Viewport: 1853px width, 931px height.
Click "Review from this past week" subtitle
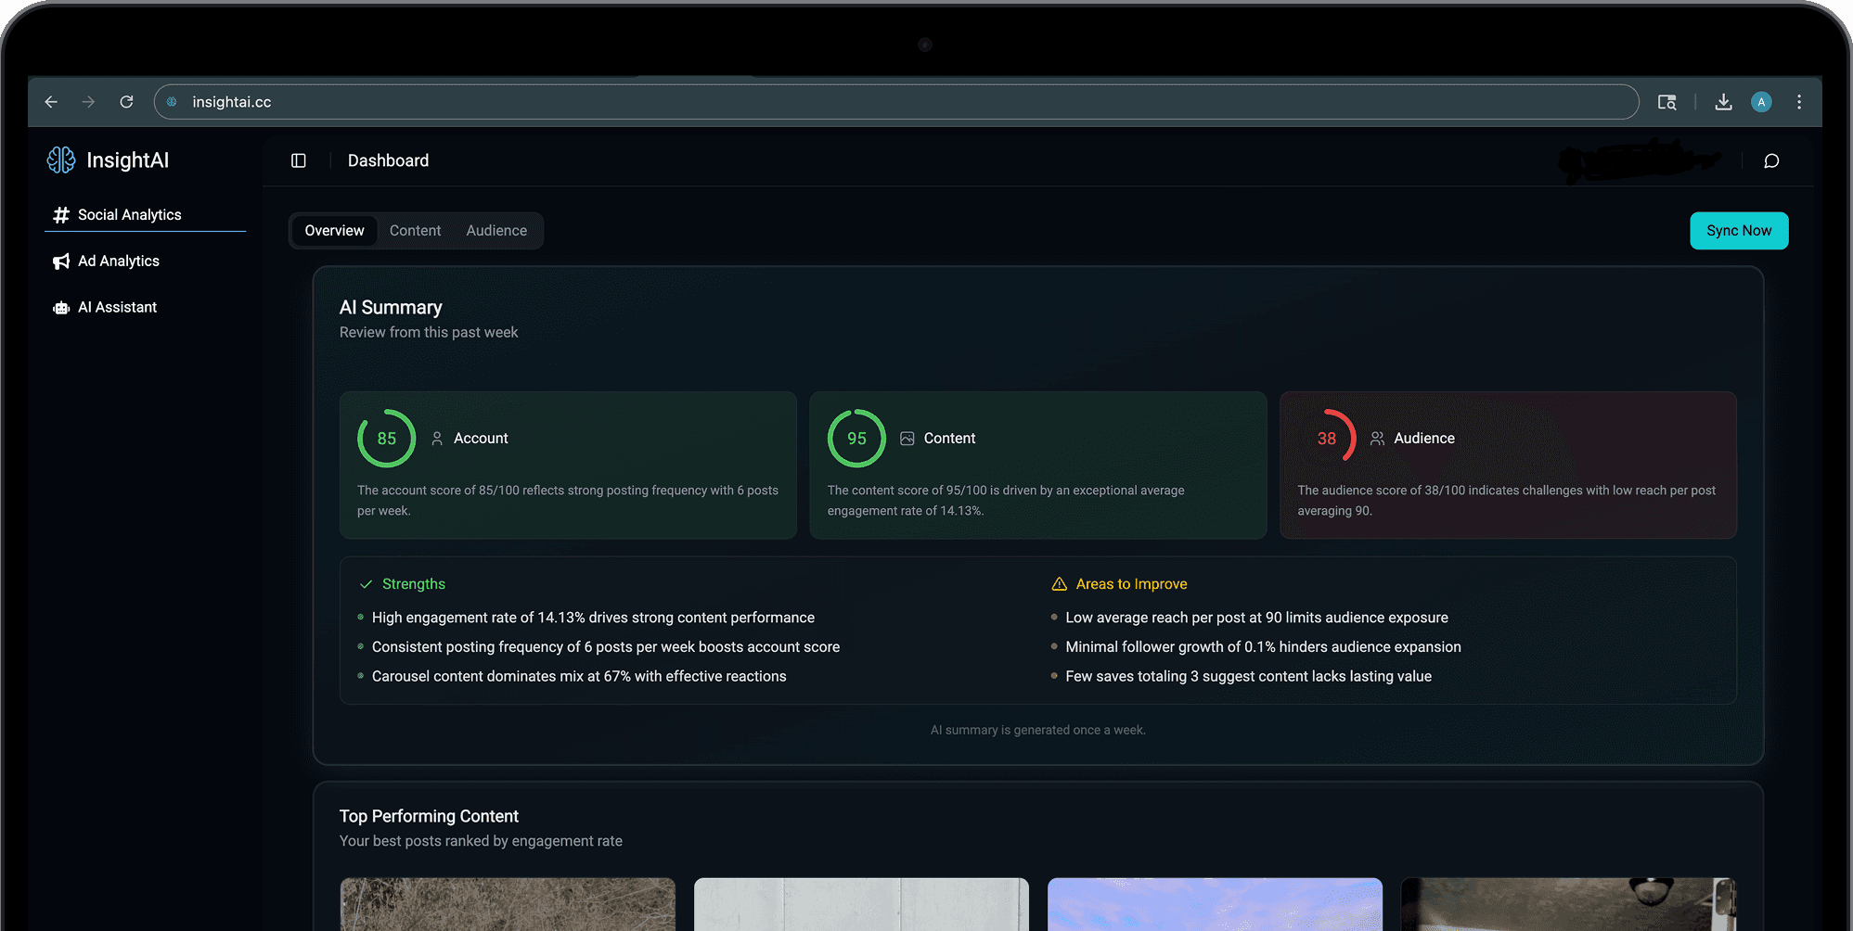[429, 333]
